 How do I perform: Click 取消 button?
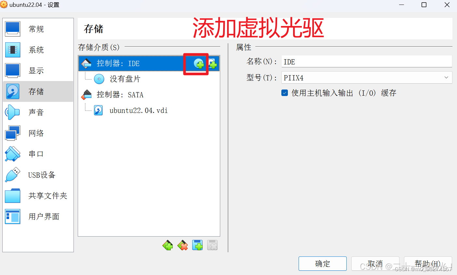click(375, 264)
